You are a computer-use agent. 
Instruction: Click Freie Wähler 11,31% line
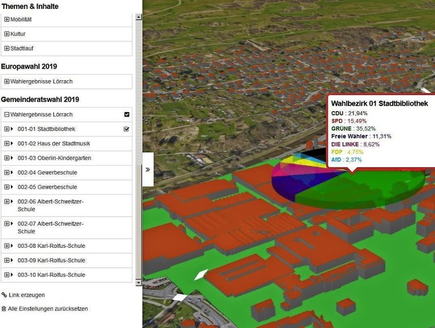pos(361,136)
